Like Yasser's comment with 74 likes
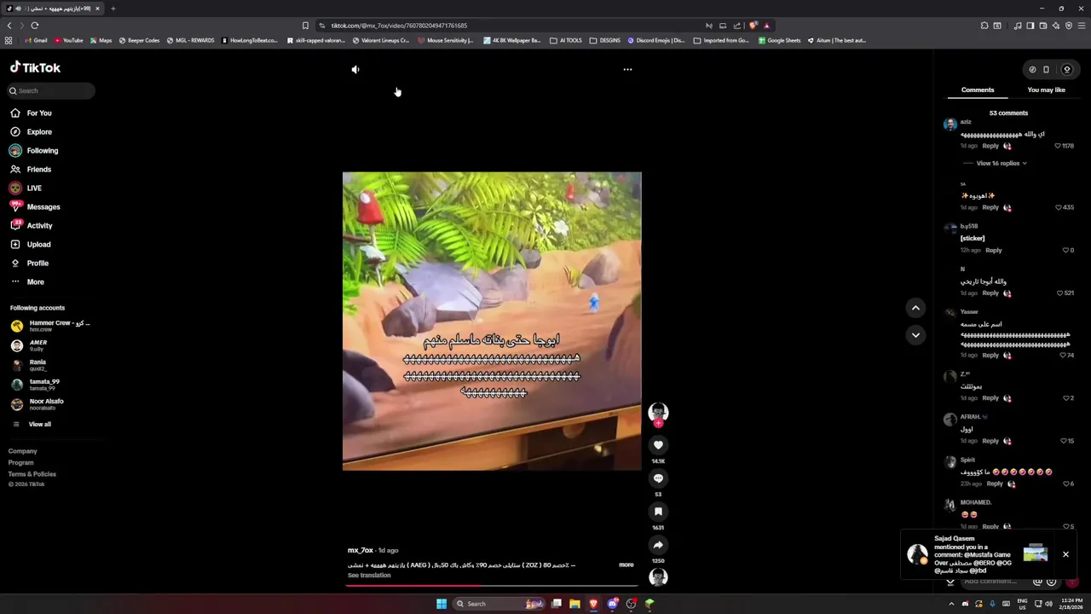This screenshot has height=614, width=1091. click(1062, 355)
